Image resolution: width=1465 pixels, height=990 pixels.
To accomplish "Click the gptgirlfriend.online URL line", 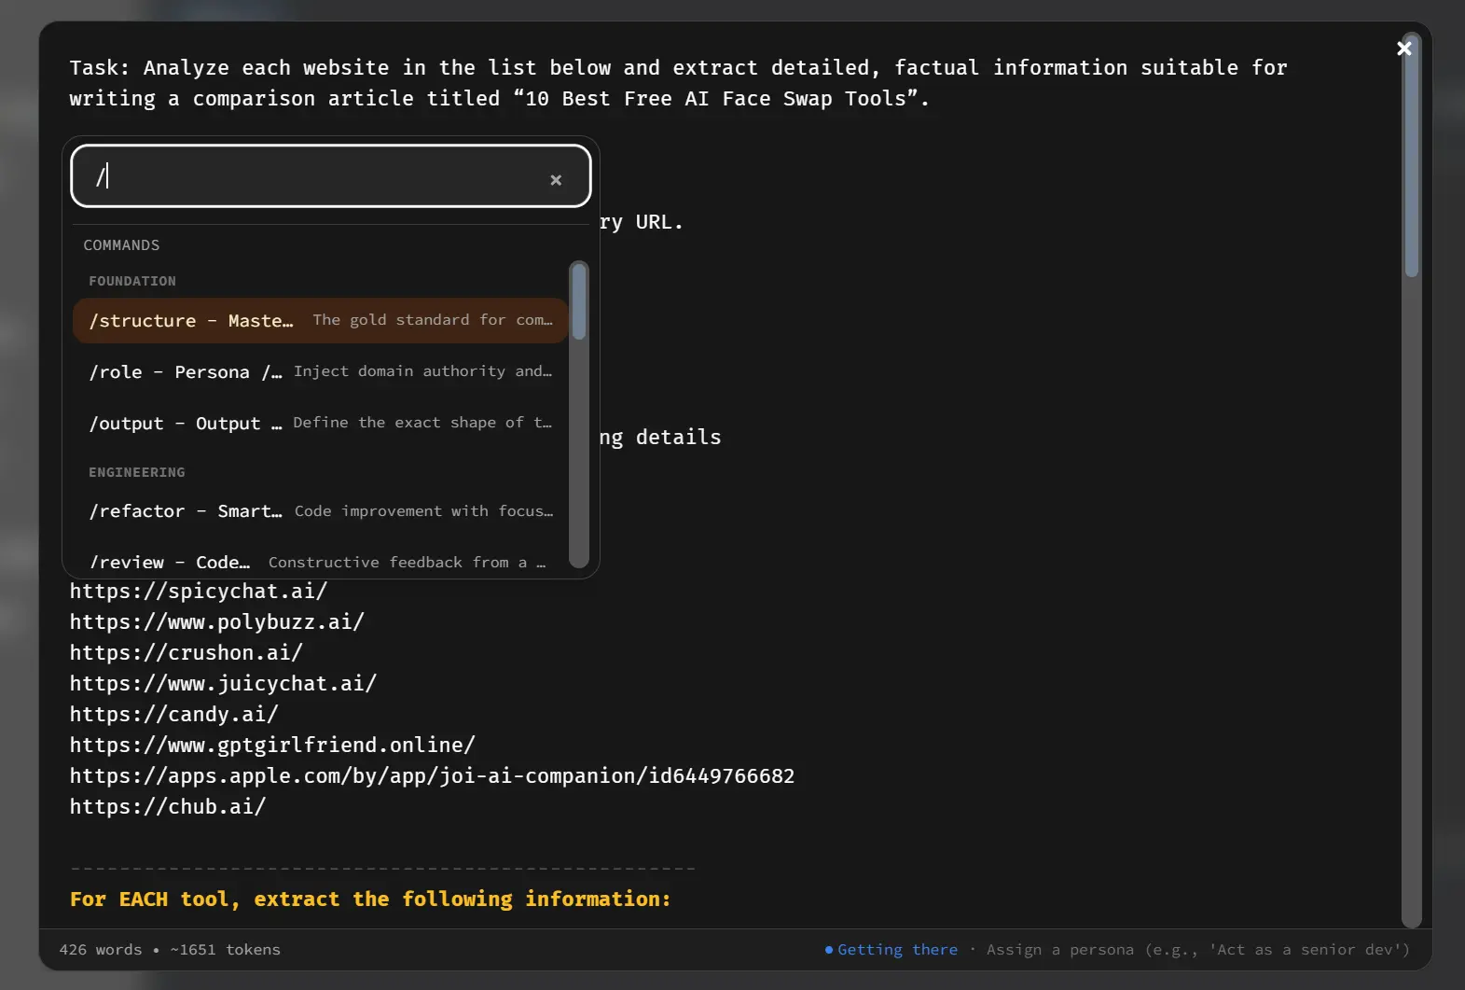I will [x=272, y=746].
